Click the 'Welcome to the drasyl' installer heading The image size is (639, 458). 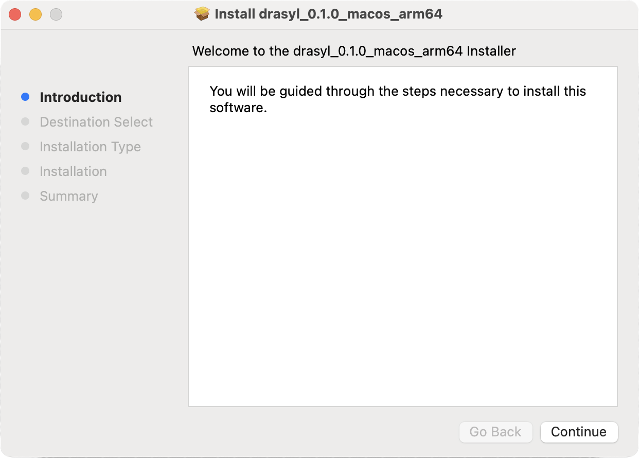pyautogui.click(x=353, y=51)
